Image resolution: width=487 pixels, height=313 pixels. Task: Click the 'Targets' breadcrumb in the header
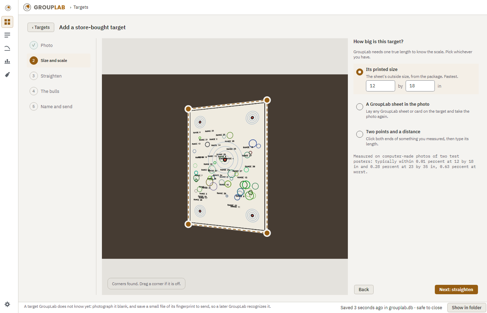click(x=81, y=7)
